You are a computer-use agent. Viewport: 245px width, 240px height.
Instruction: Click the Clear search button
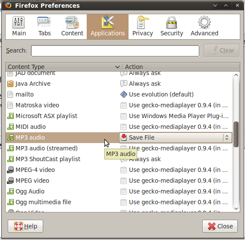222,50
